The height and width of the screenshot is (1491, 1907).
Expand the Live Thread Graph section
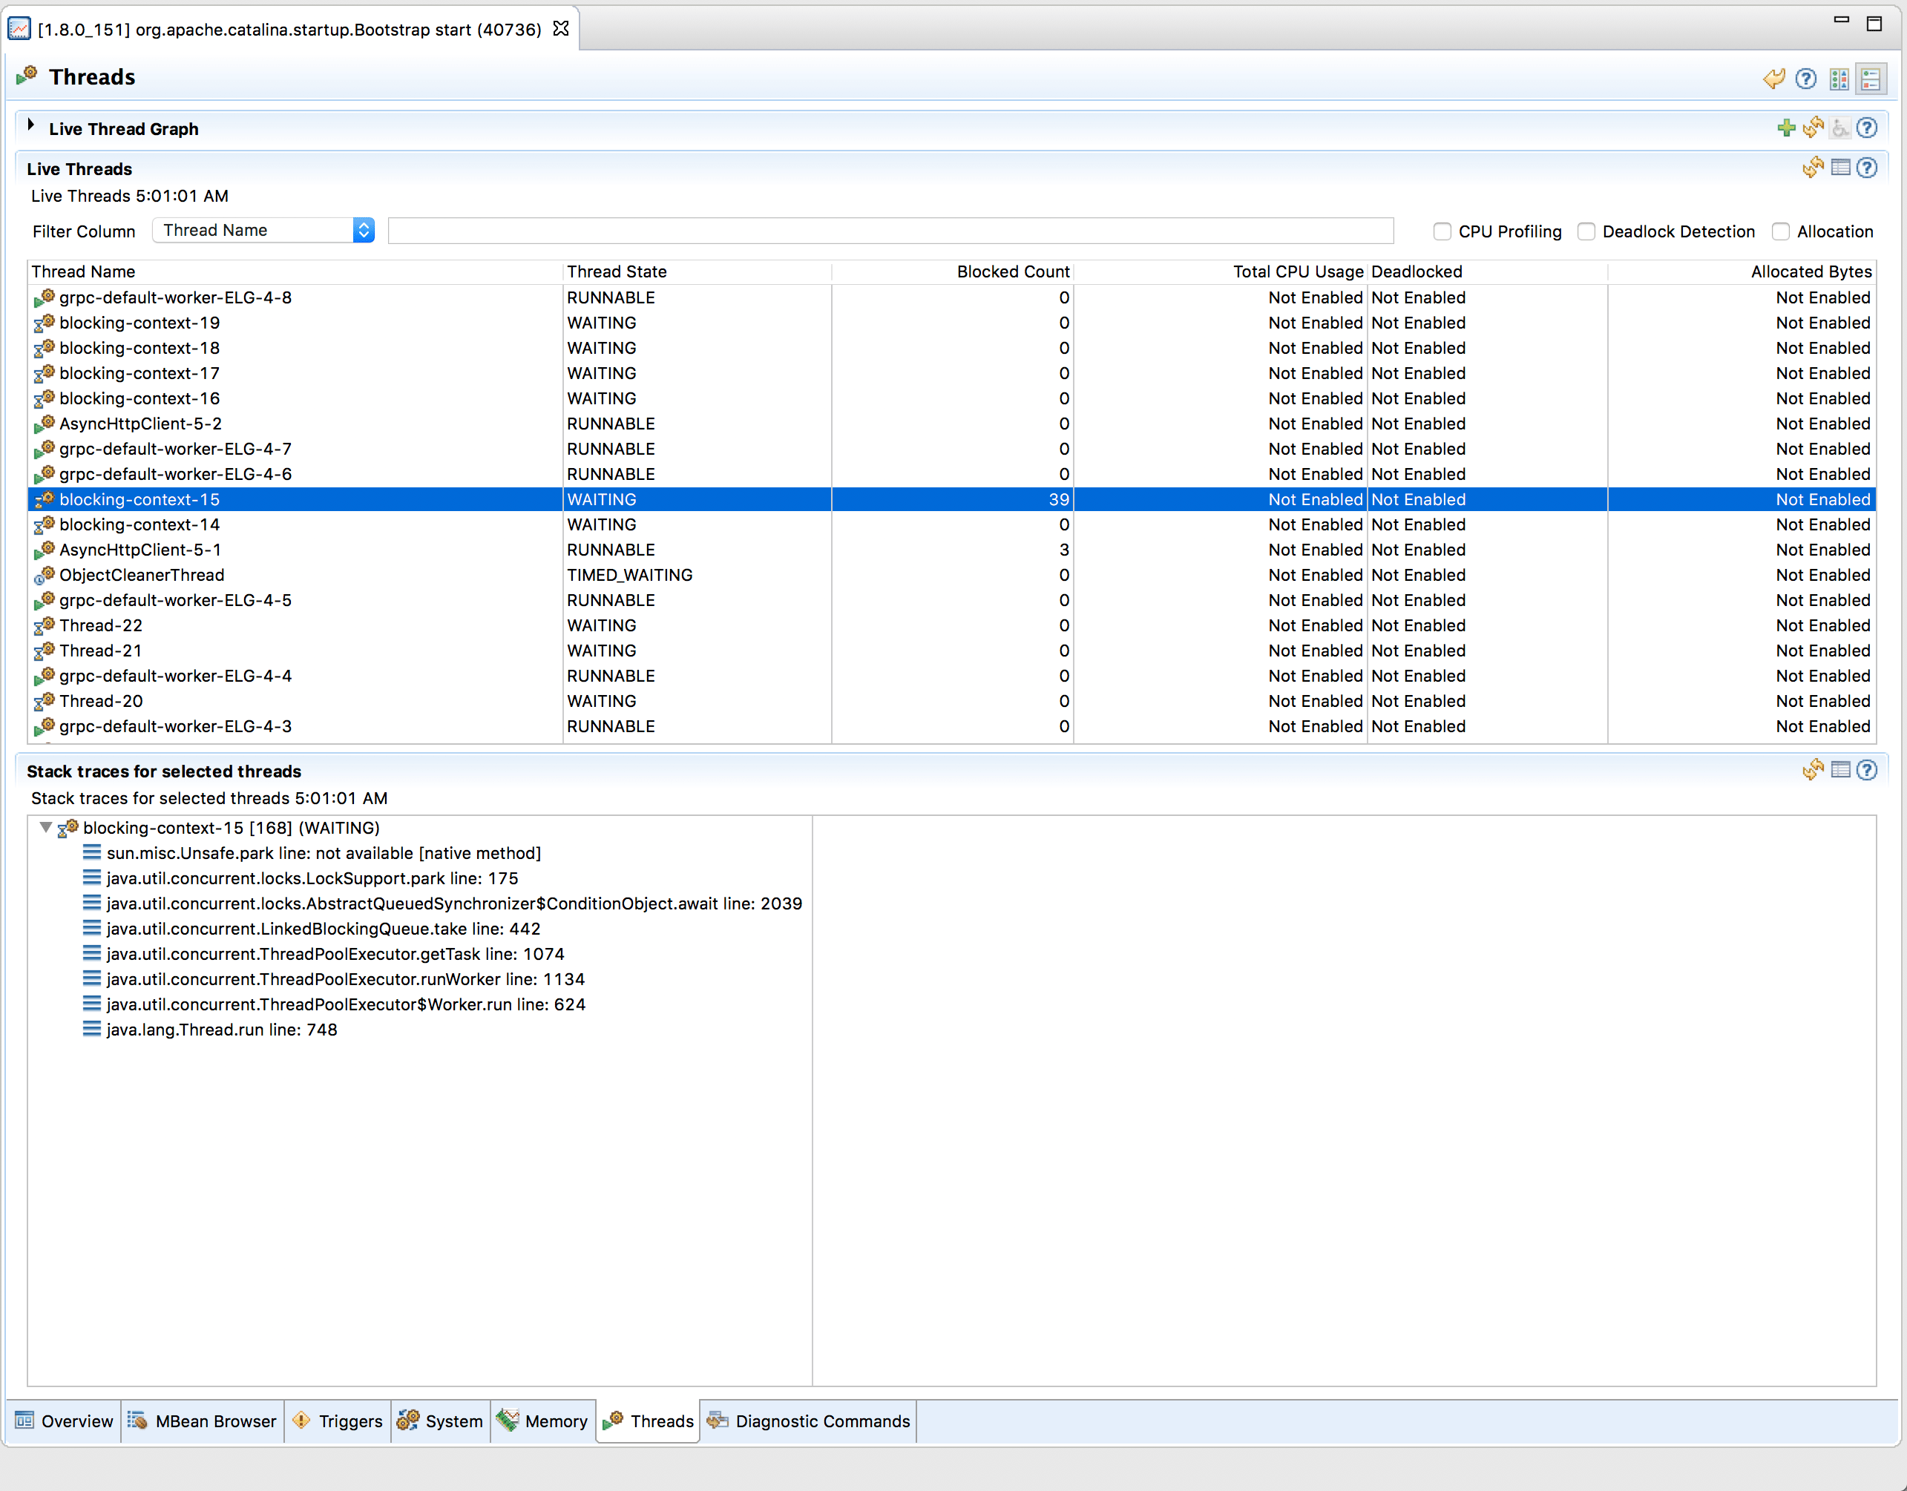(30, 125)
